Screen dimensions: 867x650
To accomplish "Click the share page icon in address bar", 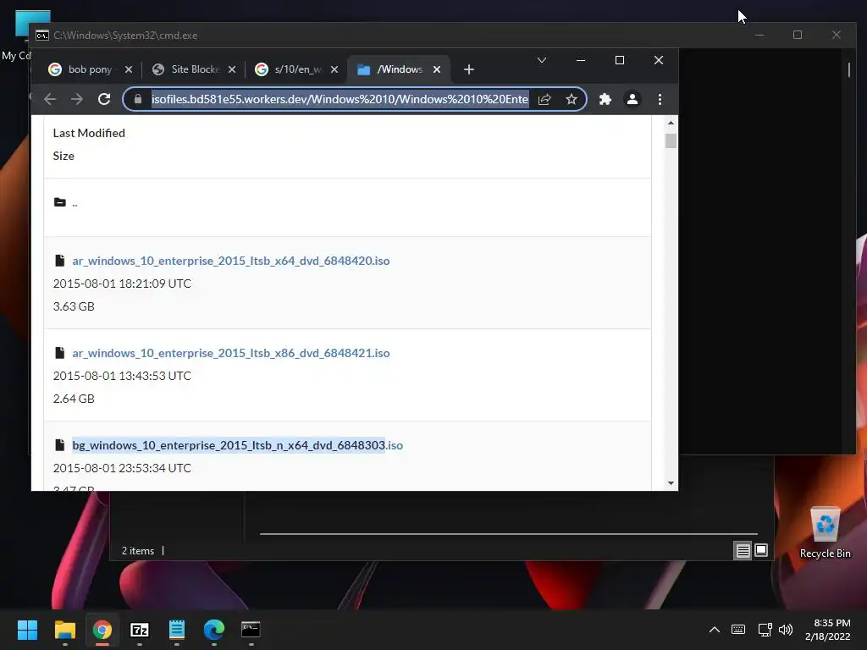I will (x=544, y=100).
